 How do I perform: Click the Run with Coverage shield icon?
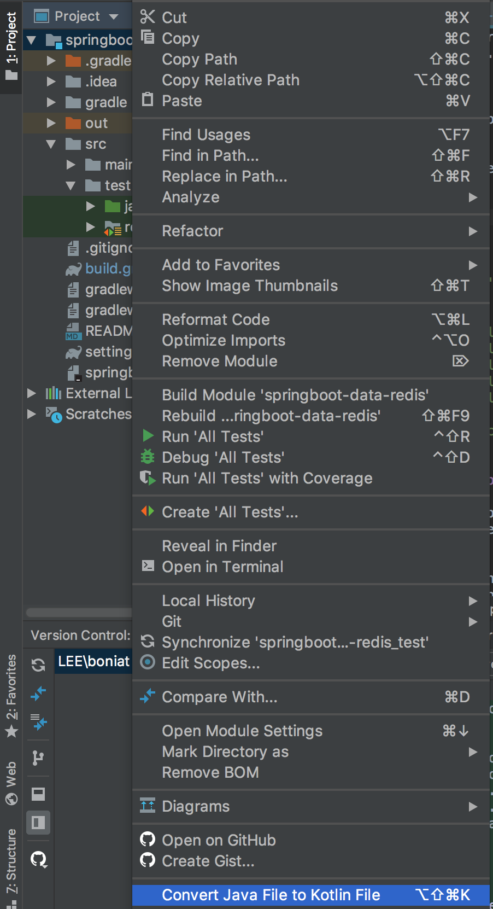[x=148, y=477]
